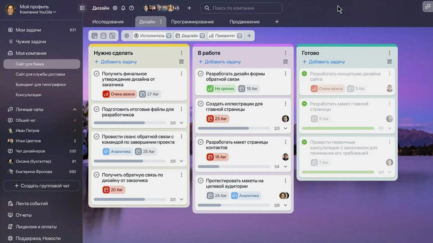Add a new filter with the plus icon
433x243 pixels.
249,36
